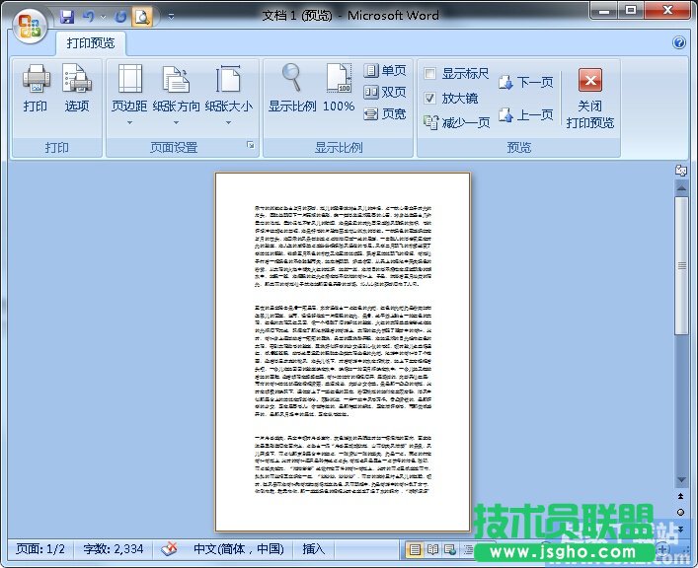Toggle 插入 (Insert) mode in status bar
Screen dimensions: 698x568
313,549
